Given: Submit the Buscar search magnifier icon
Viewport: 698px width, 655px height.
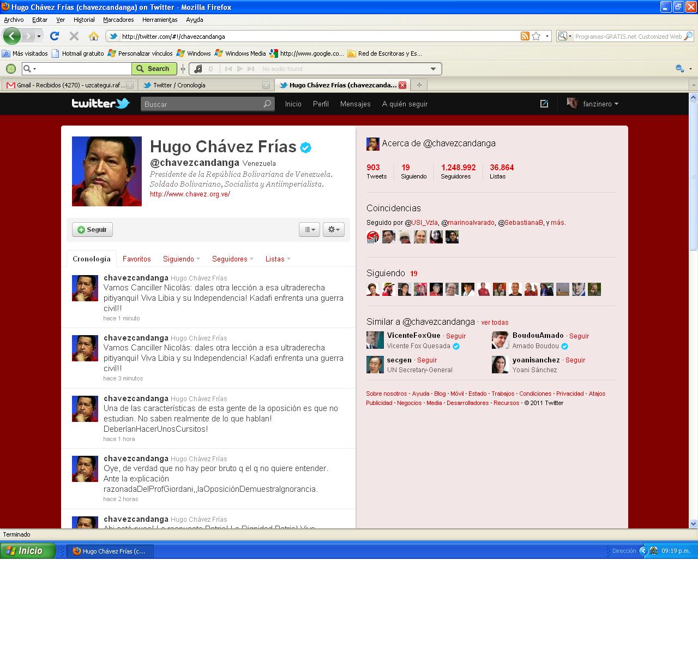Looking at the screenshot, I should coord(267,104).
